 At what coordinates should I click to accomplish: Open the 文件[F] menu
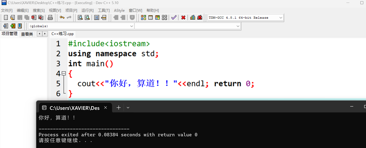click(x=7, y=10)
